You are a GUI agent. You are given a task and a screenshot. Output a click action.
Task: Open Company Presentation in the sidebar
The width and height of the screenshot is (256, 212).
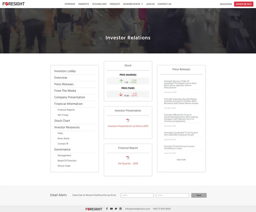pos(70,97)
